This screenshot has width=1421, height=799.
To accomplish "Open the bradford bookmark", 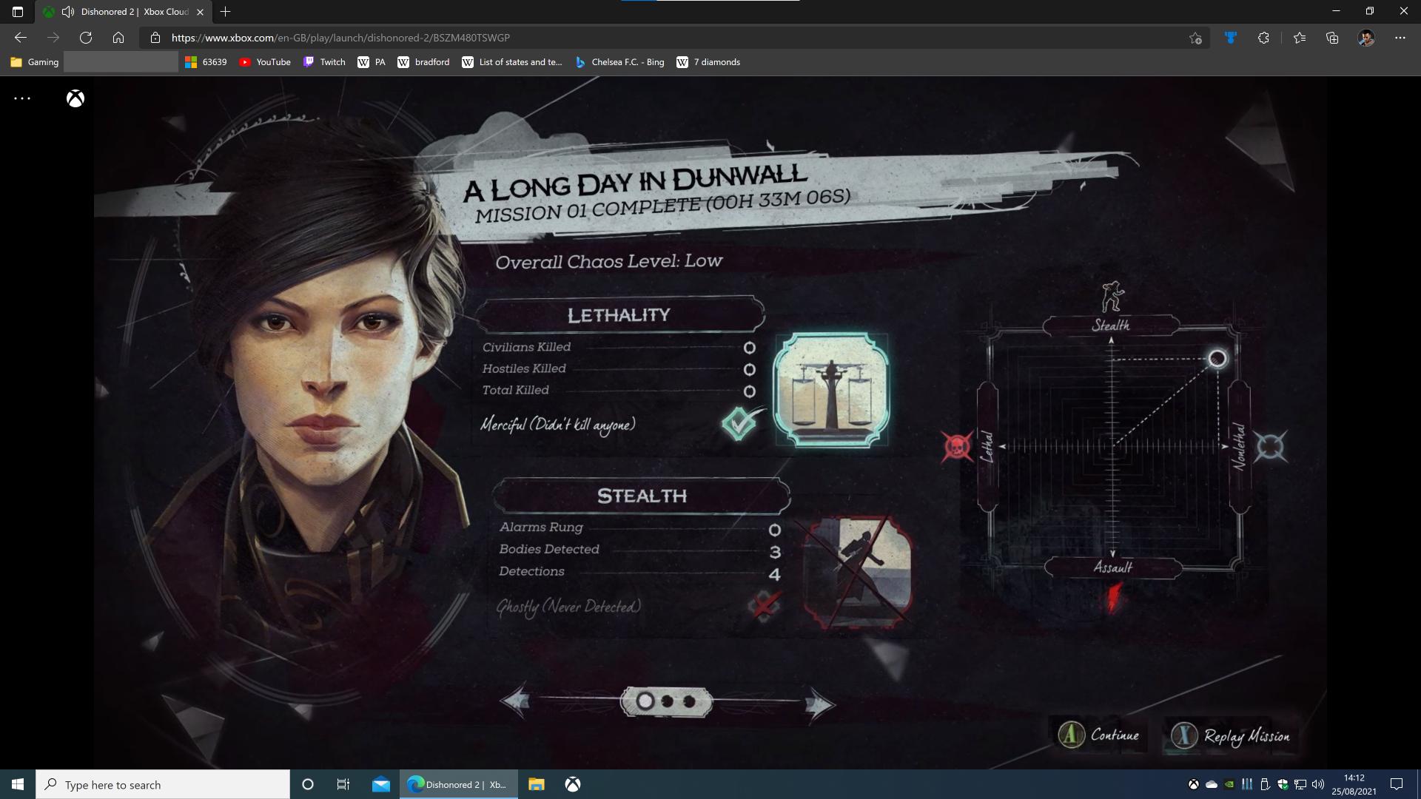I will [x=423, y=62].
